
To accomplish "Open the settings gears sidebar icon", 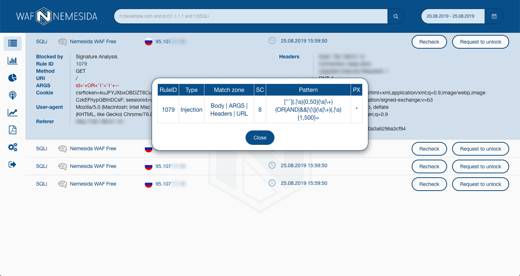I will [13, 147].
